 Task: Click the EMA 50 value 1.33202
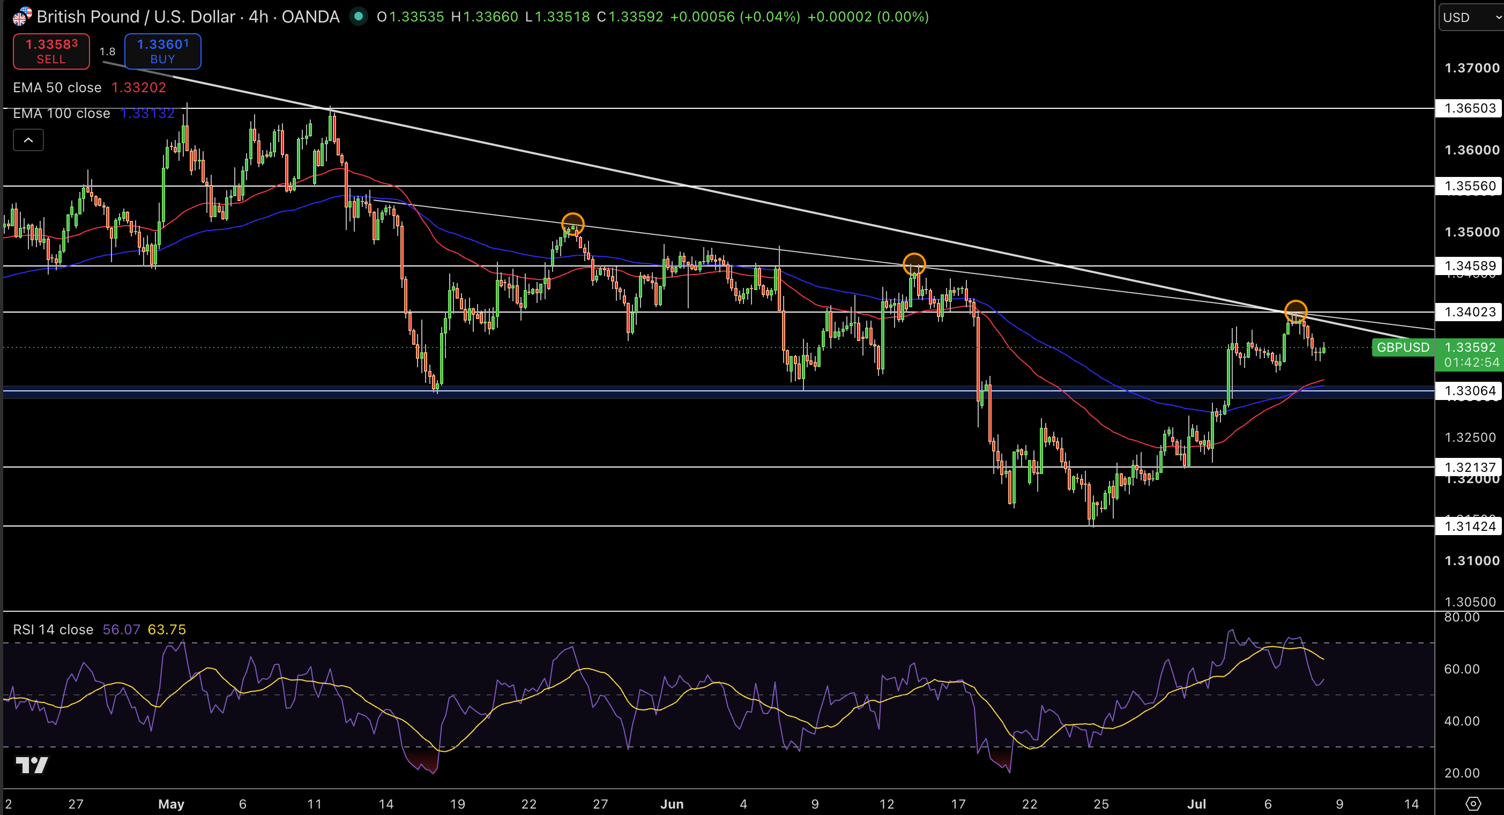click(139, 87)
